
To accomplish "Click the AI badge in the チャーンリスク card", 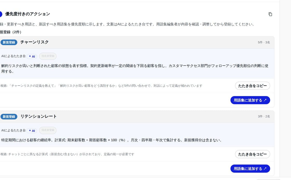I will [32, 56].
